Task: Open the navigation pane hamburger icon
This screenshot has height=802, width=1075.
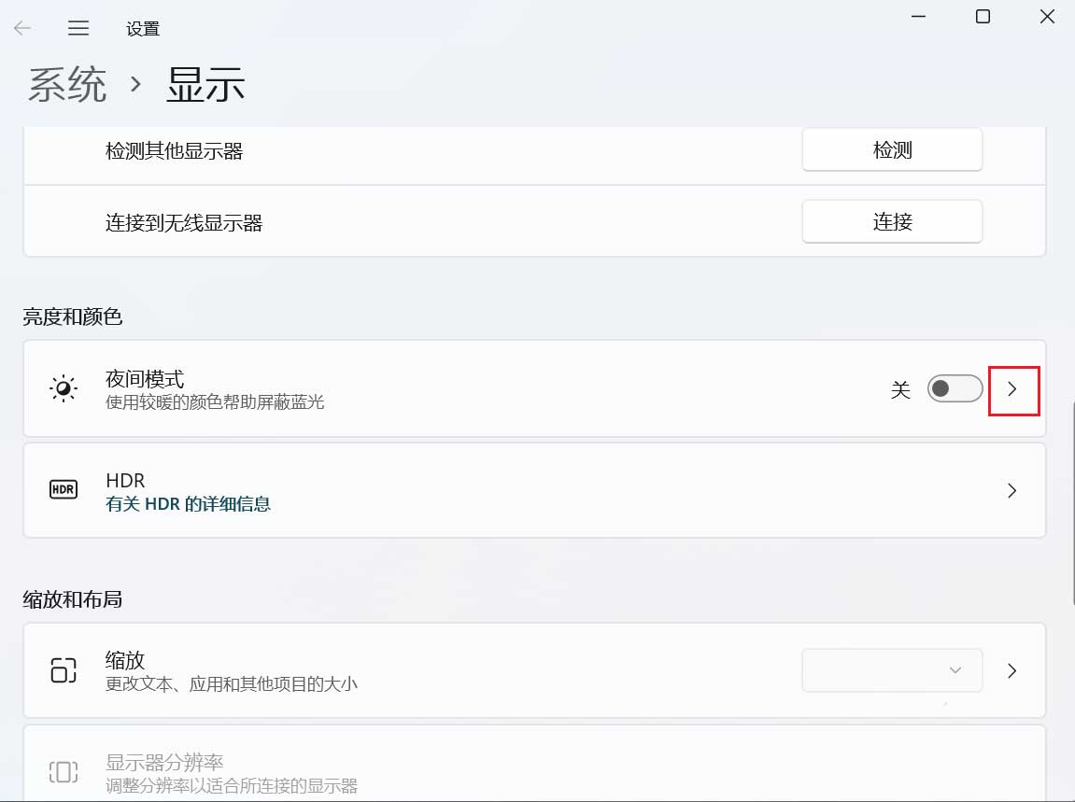Action: 78,28
